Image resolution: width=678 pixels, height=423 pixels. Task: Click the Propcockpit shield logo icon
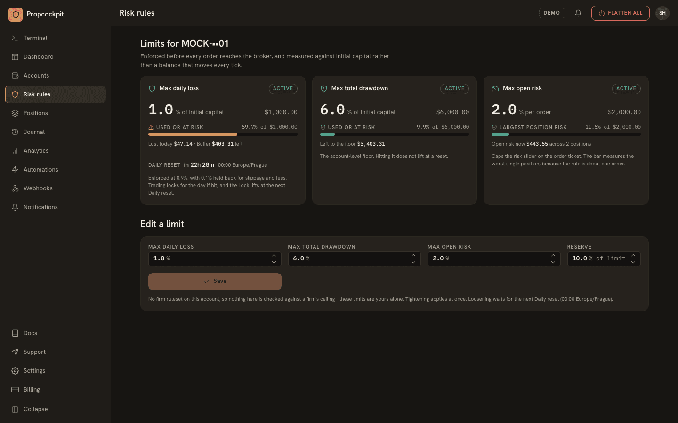[x=16, y=15]
